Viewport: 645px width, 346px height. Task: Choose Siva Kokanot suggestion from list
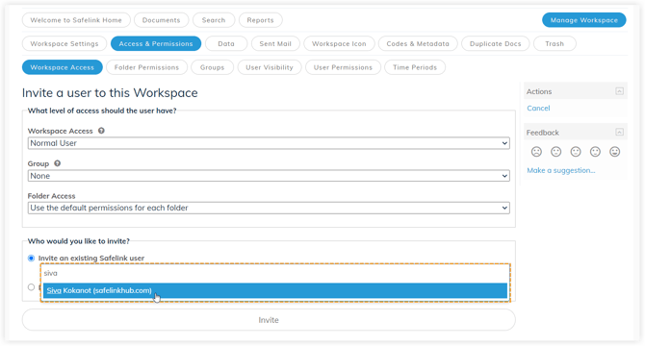point(275,290)
